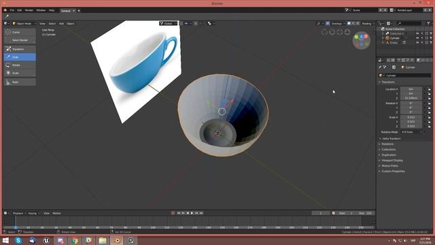This screenshot has width=435, height=245.
Task: Click the Scale X value field
Action: (x=411, y=117)
